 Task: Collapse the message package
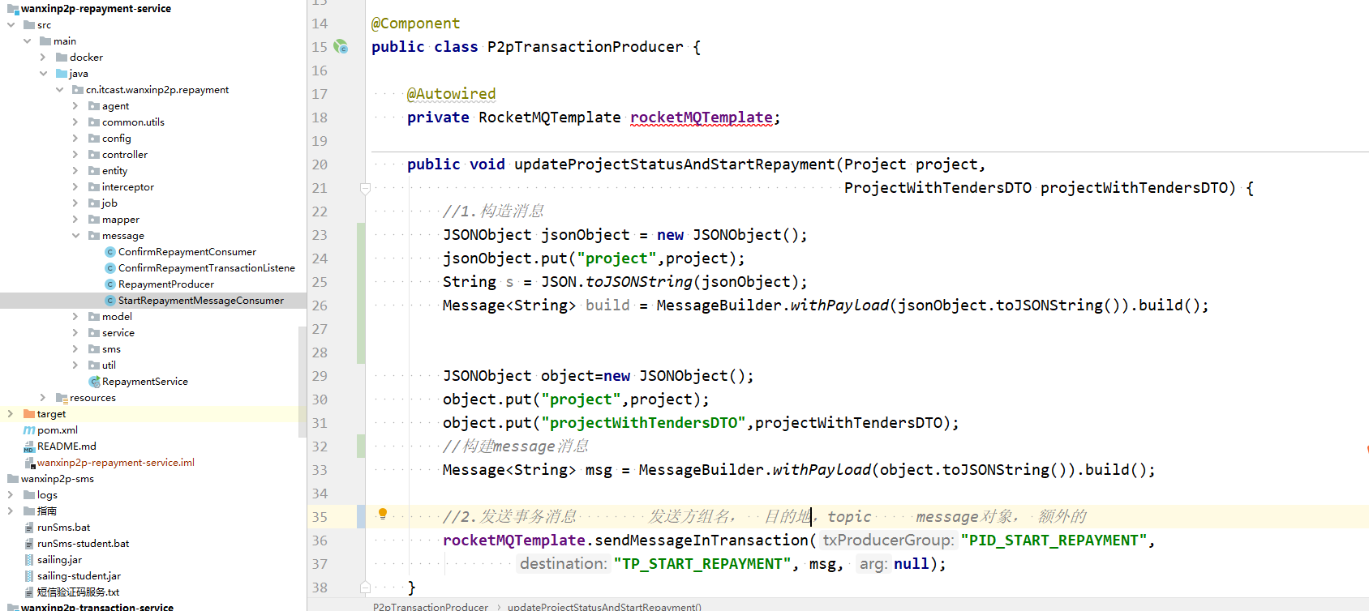pos(75,236)
